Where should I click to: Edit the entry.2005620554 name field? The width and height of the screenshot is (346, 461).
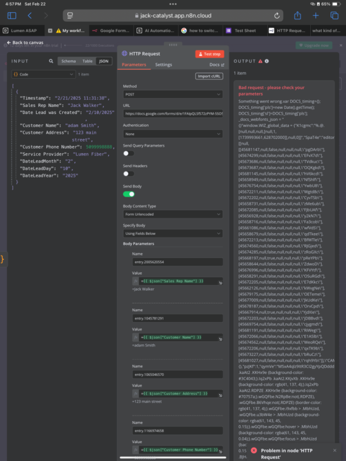[177, 262]
